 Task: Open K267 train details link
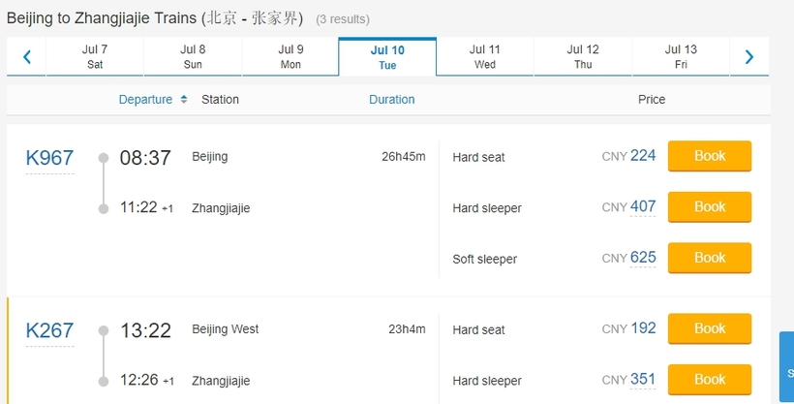[49, 330]
